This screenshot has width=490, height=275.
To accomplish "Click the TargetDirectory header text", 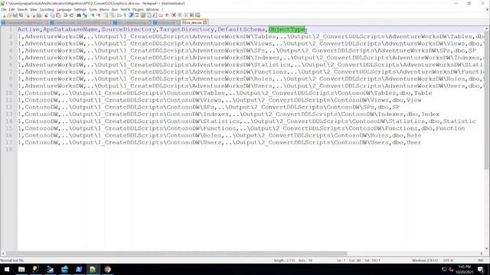I will pos(187,29).
